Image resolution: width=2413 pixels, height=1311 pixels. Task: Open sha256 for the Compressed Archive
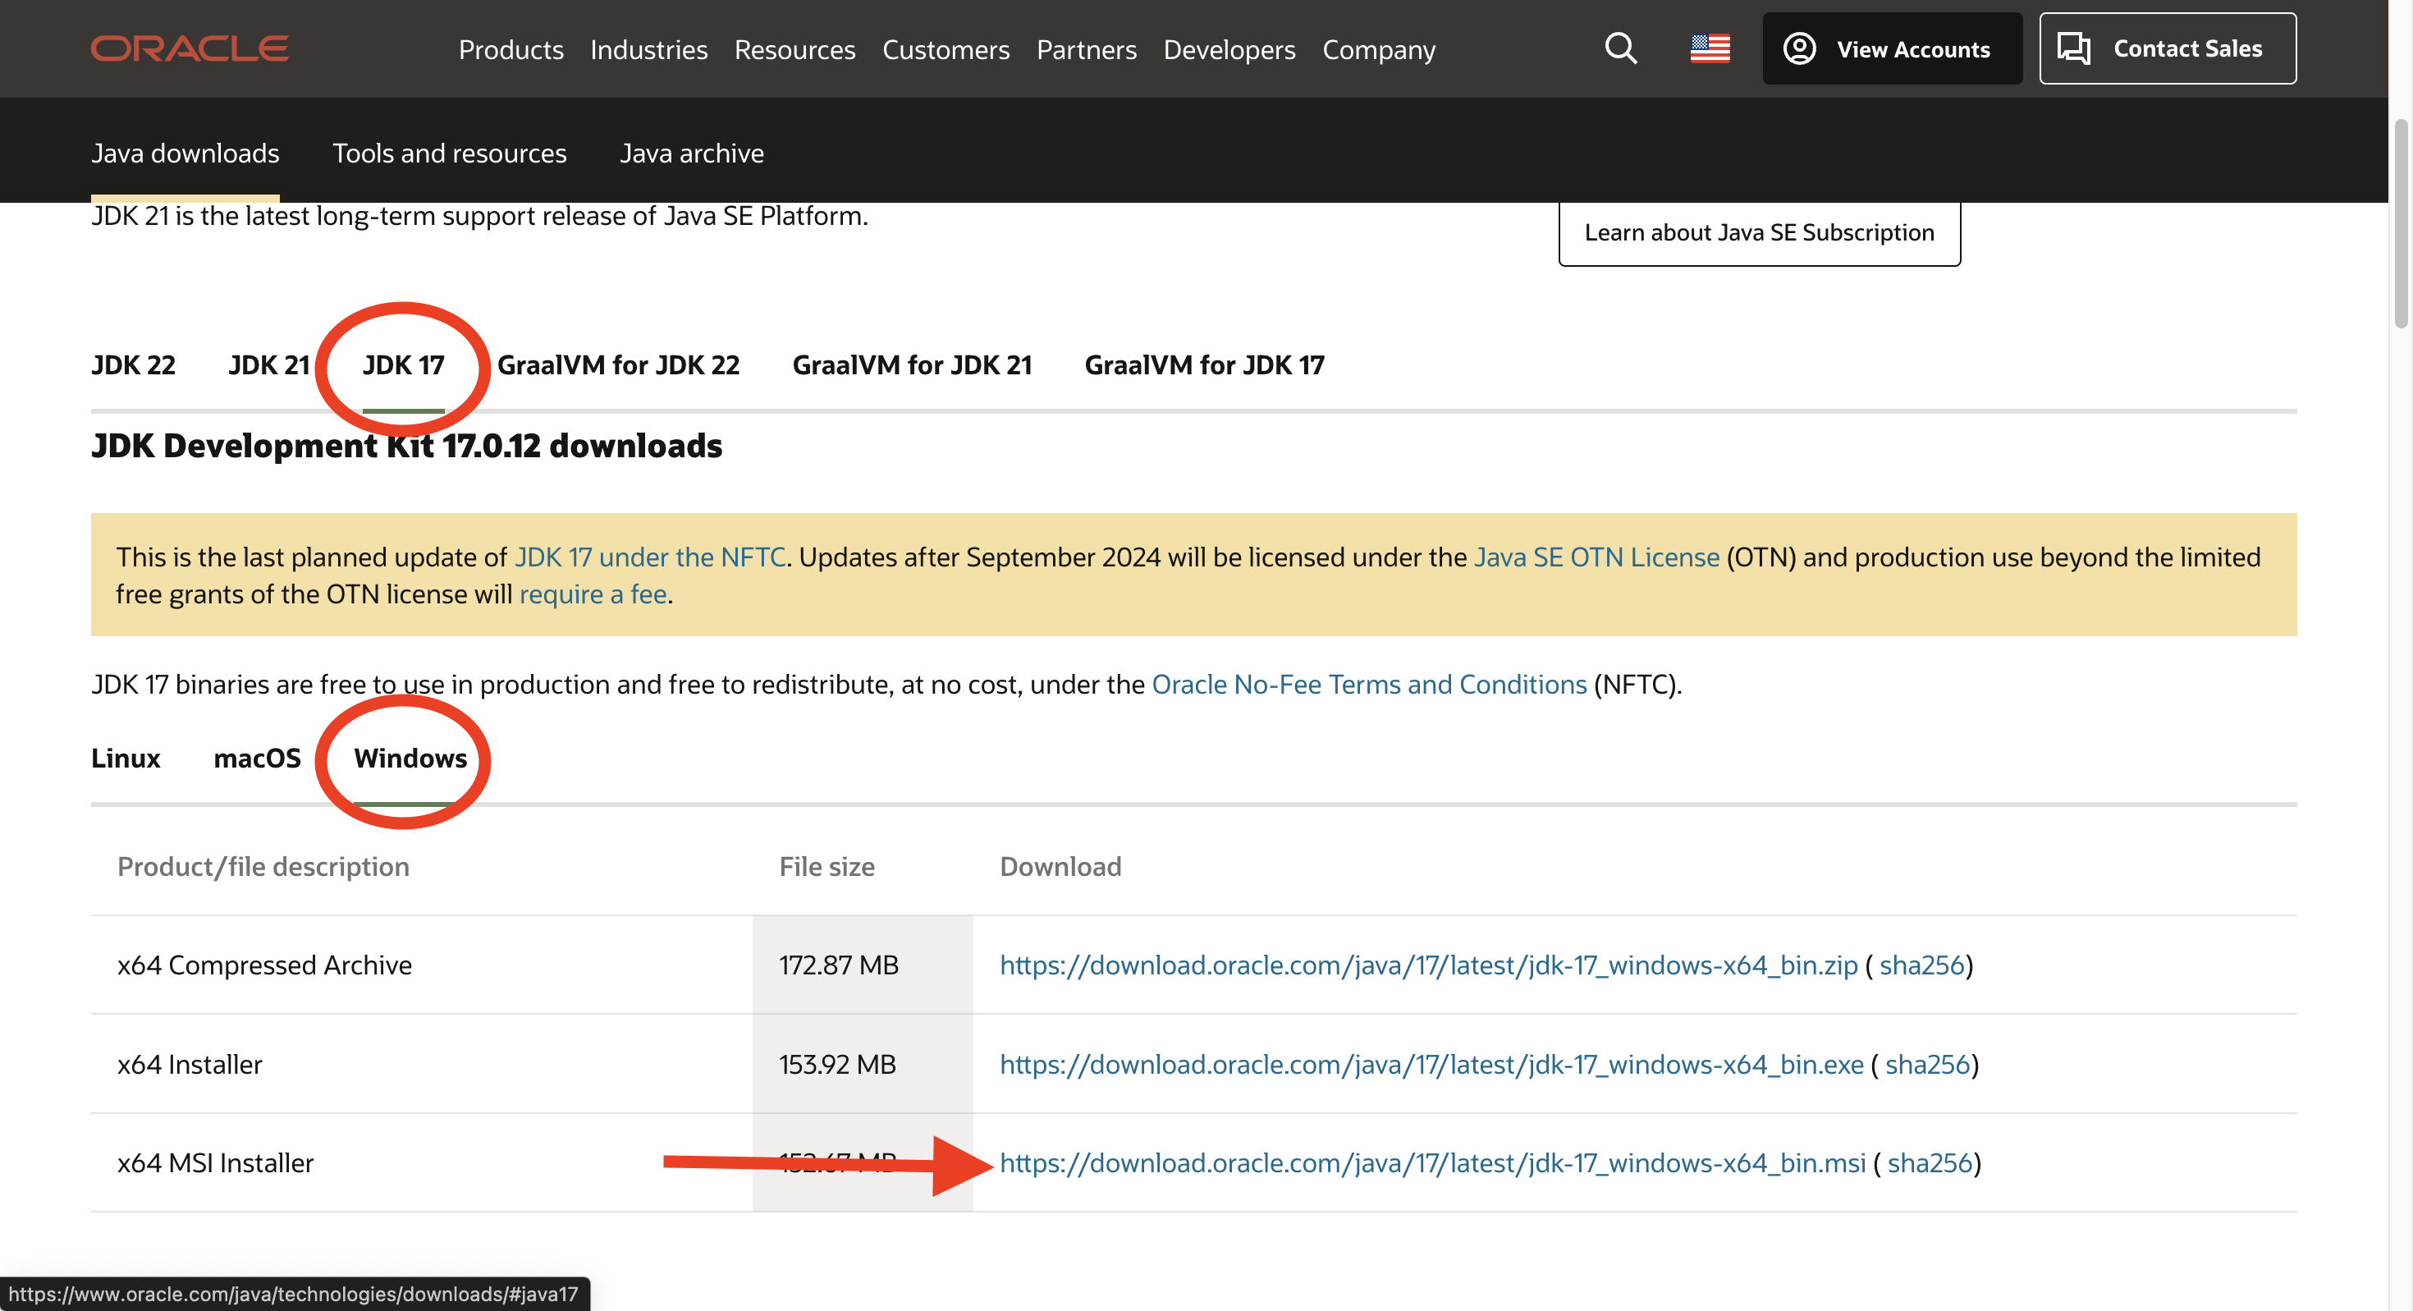(x=1921, y=965)
